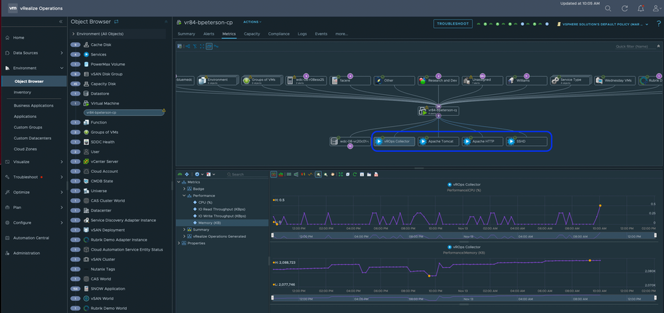The image size is (664, 313).
Task: Open the Logs tab
Action: [x=302, y=34]
